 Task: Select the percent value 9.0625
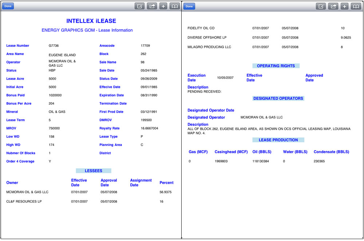pyautogui.click(x=346, y=38)
